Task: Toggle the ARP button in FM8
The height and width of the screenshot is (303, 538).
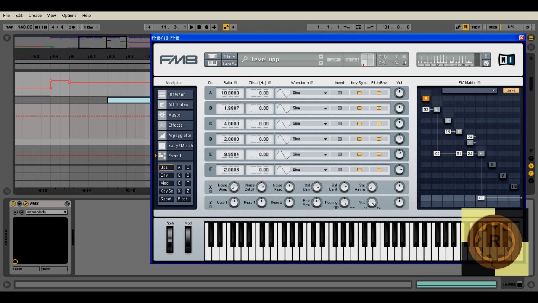Action: (334, 60)
